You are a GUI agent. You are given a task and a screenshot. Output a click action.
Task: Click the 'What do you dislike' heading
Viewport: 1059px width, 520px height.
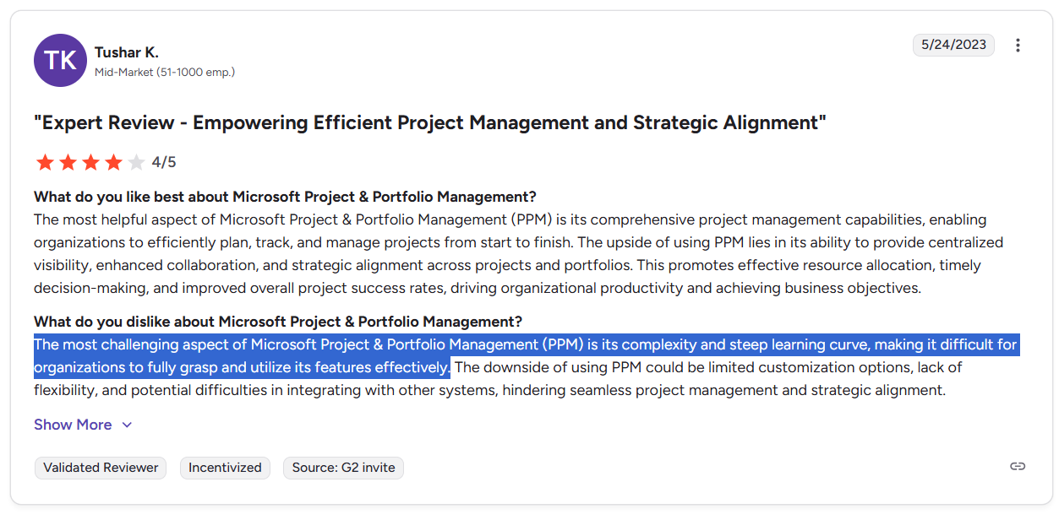pos(278,322)
